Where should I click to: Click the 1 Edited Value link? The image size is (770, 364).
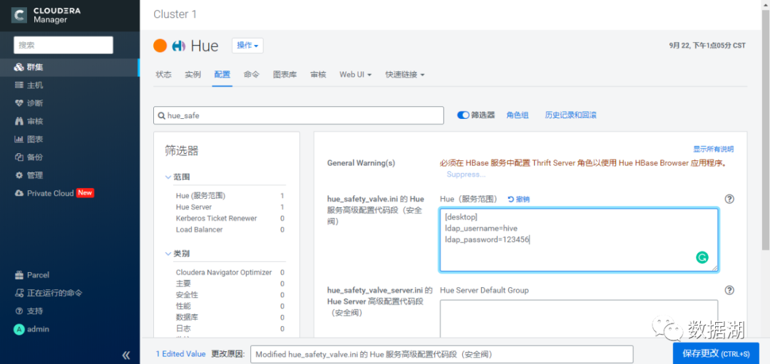180,354
